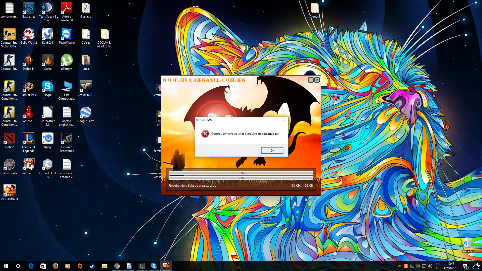Open the Action Center notifications icon
Viewport: 482px width, 271px height.
pyautogui.click(x=465, y=266)
